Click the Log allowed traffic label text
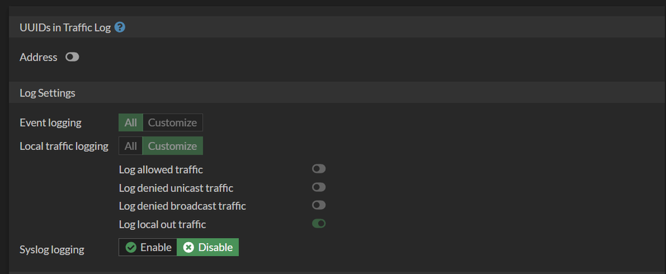666x274 pixels. click(x=161, y=170)
